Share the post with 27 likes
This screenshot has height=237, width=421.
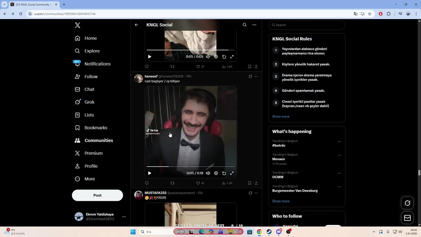point(256,66)
